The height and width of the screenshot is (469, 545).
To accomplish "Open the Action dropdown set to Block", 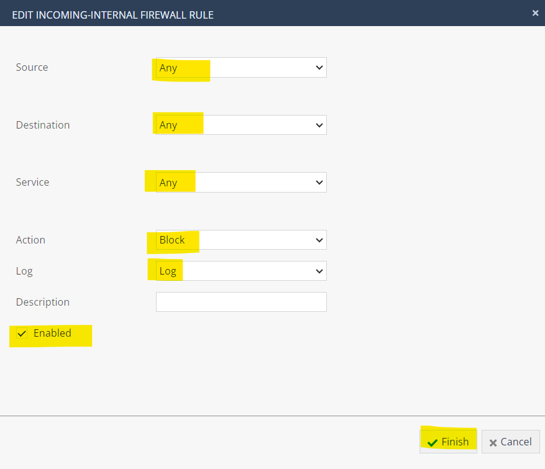I will tap(240, 240).
